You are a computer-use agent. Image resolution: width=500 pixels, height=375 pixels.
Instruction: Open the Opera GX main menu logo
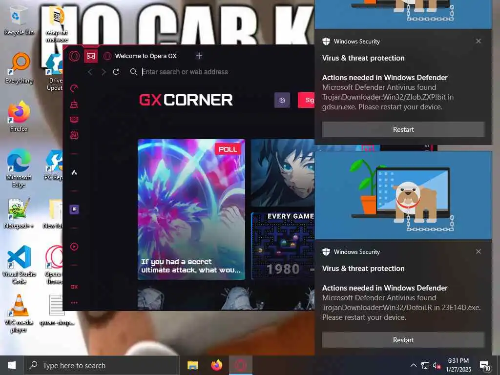74,56
